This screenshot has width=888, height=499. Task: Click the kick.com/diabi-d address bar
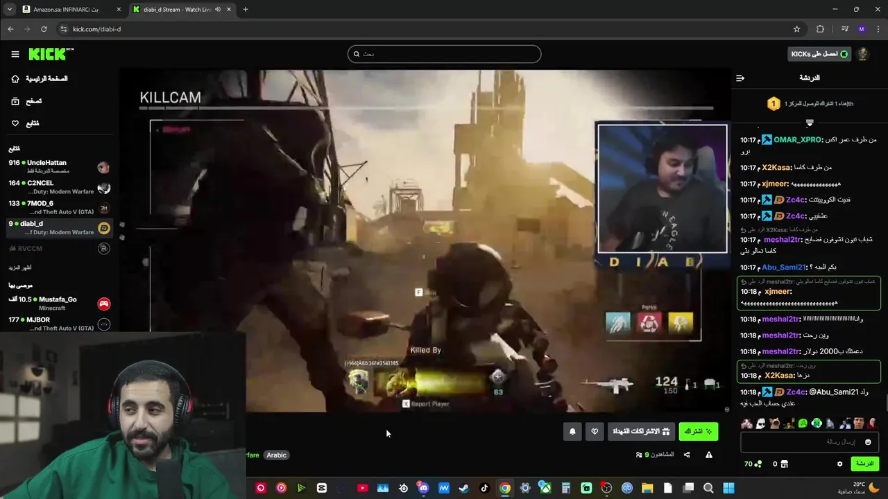point(430,29)
